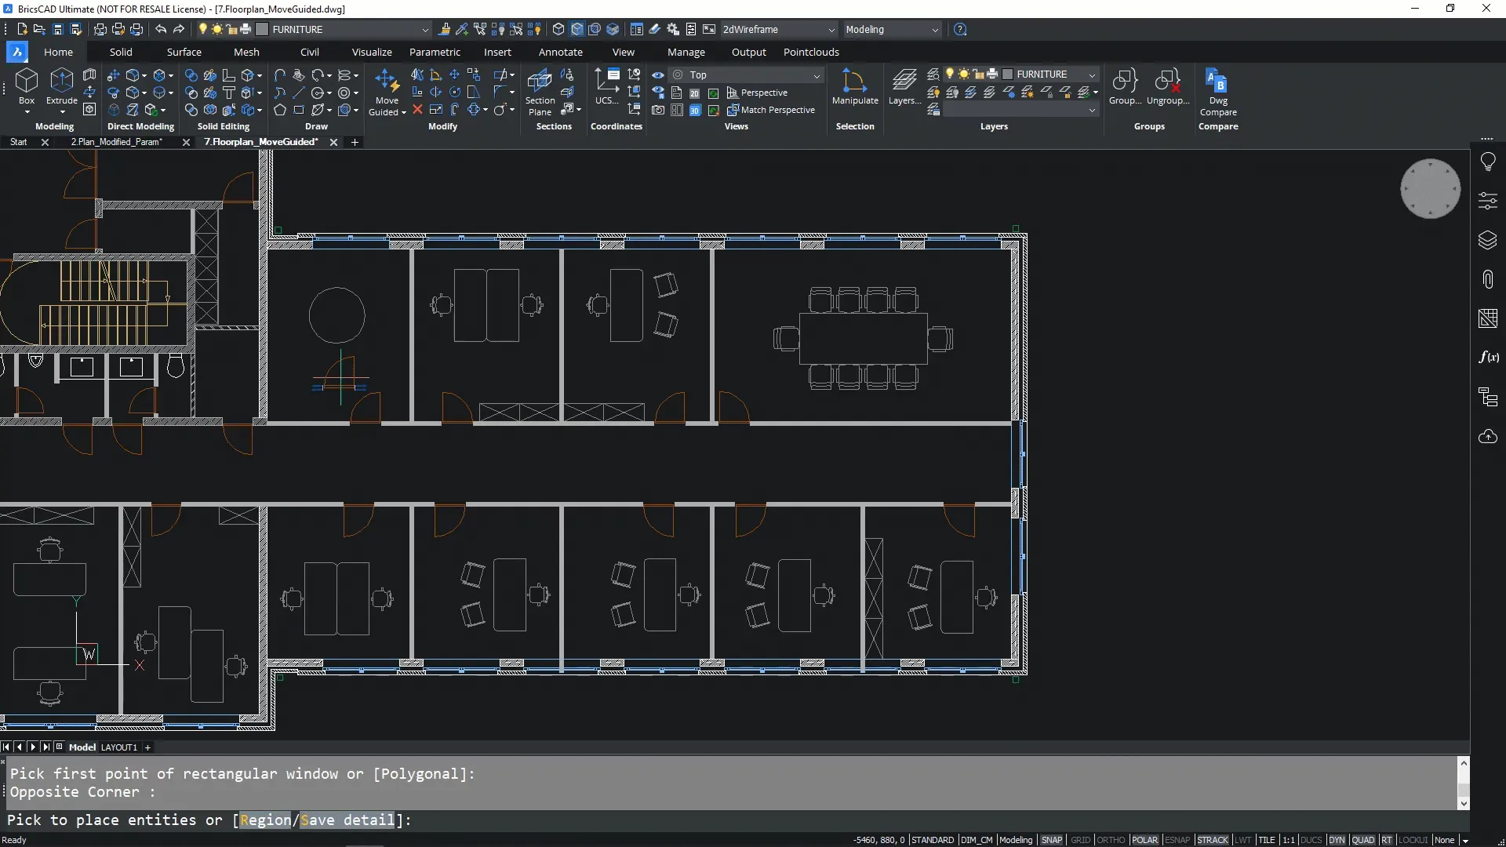Open Layers panel from right sidebar
The height and width of the screenshot is (847, 1506).
coord(1487,240)
